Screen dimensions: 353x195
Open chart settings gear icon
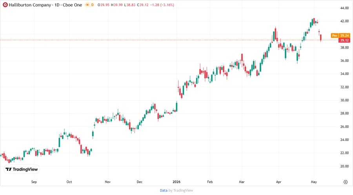(x=346, y=182)
